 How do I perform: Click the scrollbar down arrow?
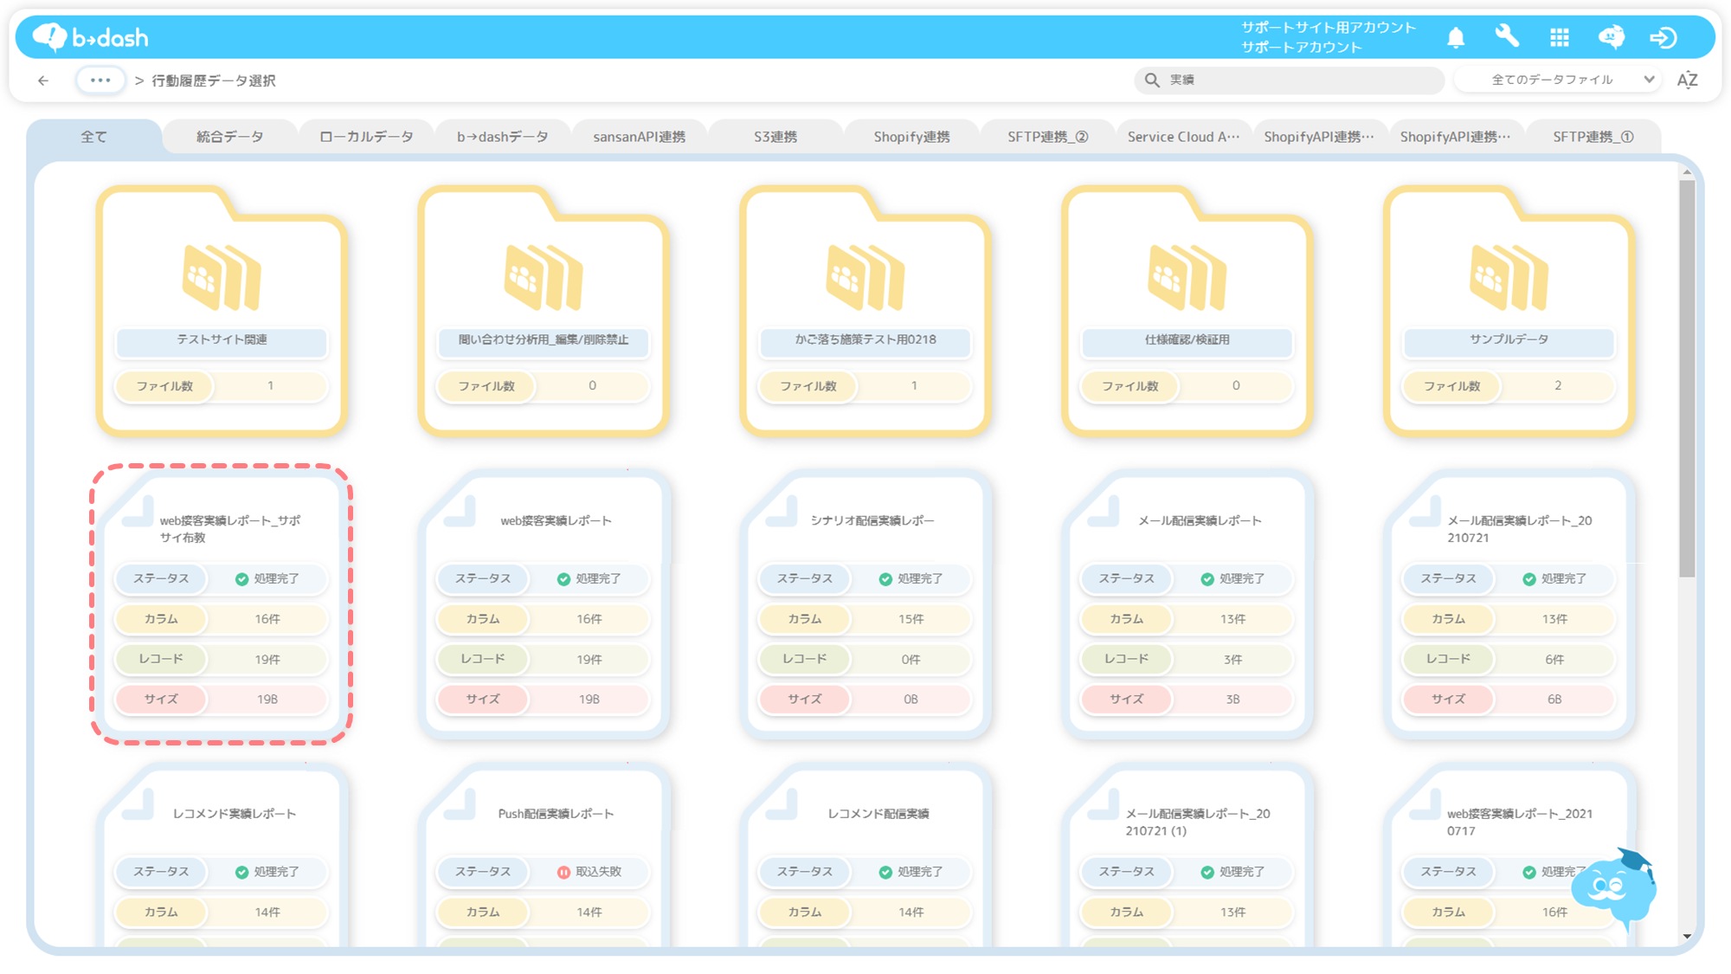1687,936
